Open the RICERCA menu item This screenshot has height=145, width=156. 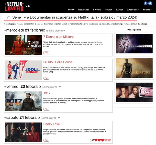click(x=108, y=10)
